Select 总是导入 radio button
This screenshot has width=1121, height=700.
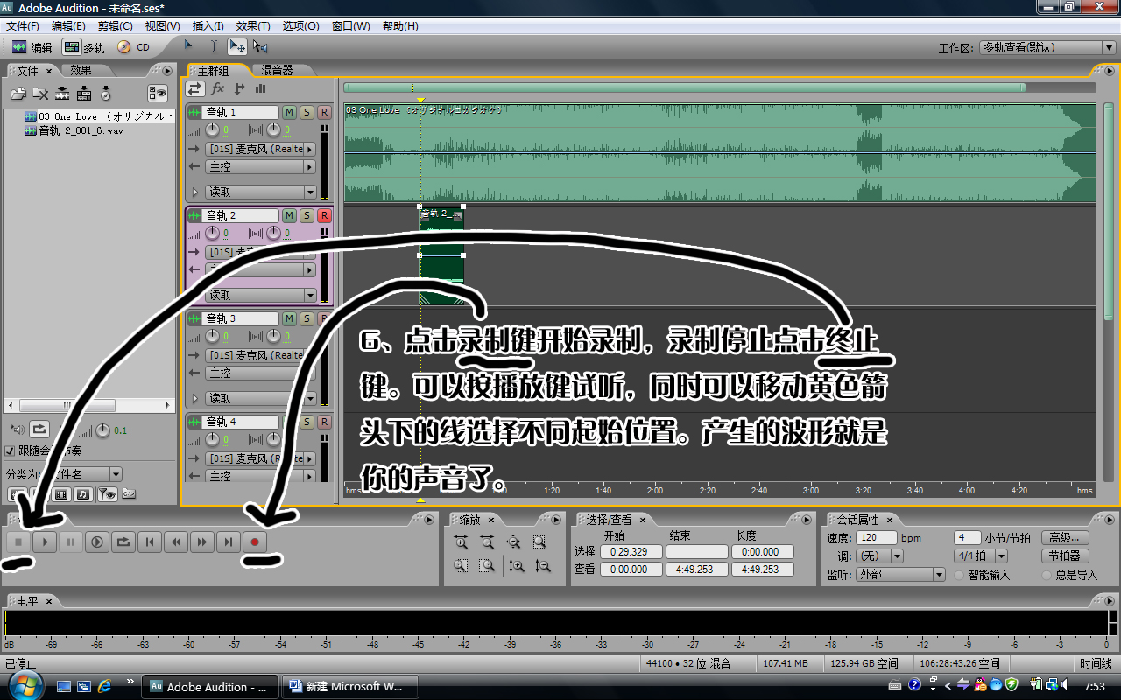click(1047, 575)
